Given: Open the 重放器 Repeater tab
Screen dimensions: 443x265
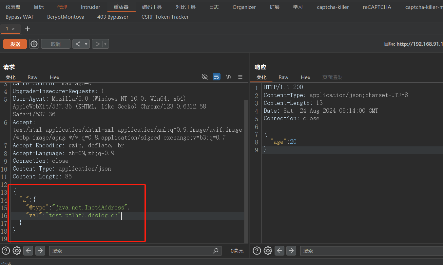Looking at the screenshot, I should coord(121,7).
